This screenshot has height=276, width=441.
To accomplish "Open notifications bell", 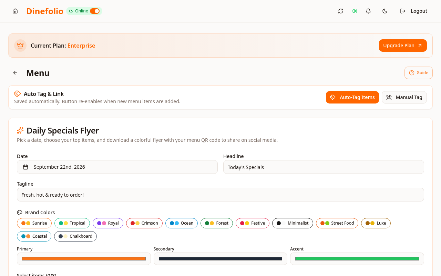I will (368, 11).
